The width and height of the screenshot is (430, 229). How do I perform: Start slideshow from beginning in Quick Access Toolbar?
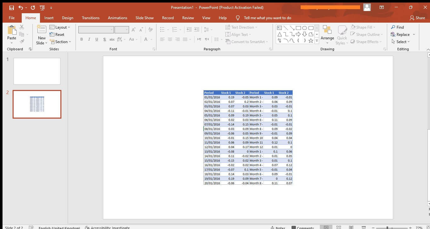(x=42, y=8)
